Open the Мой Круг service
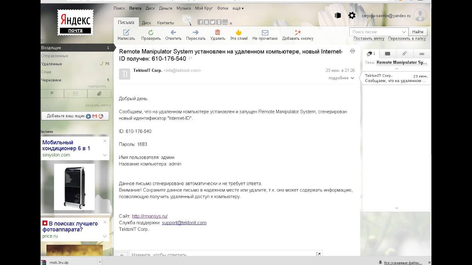 (204, 8)
